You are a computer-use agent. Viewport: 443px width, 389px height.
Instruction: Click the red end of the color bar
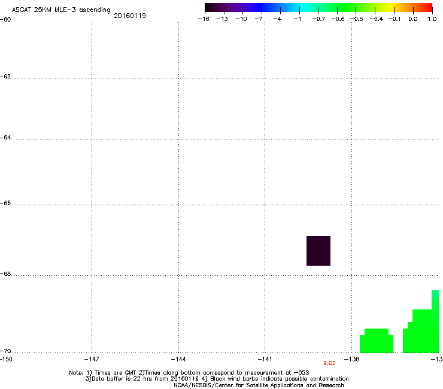428,7
